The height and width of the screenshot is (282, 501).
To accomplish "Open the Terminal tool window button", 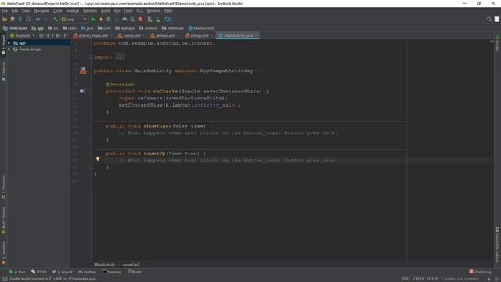I will (111, 272).
